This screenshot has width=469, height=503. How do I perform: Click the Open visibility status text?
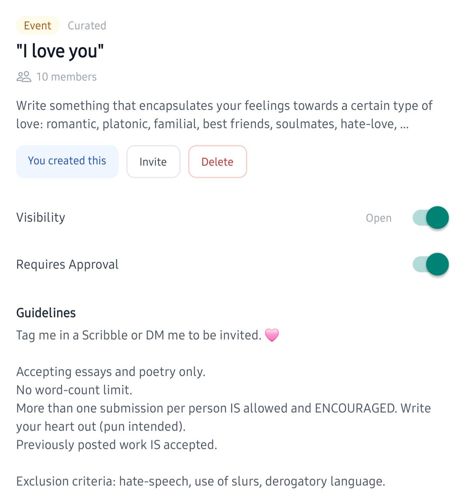pos(378,218)
